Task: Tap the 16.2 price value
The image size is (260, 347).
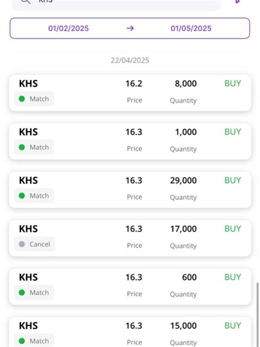Action: click(134, 84)
